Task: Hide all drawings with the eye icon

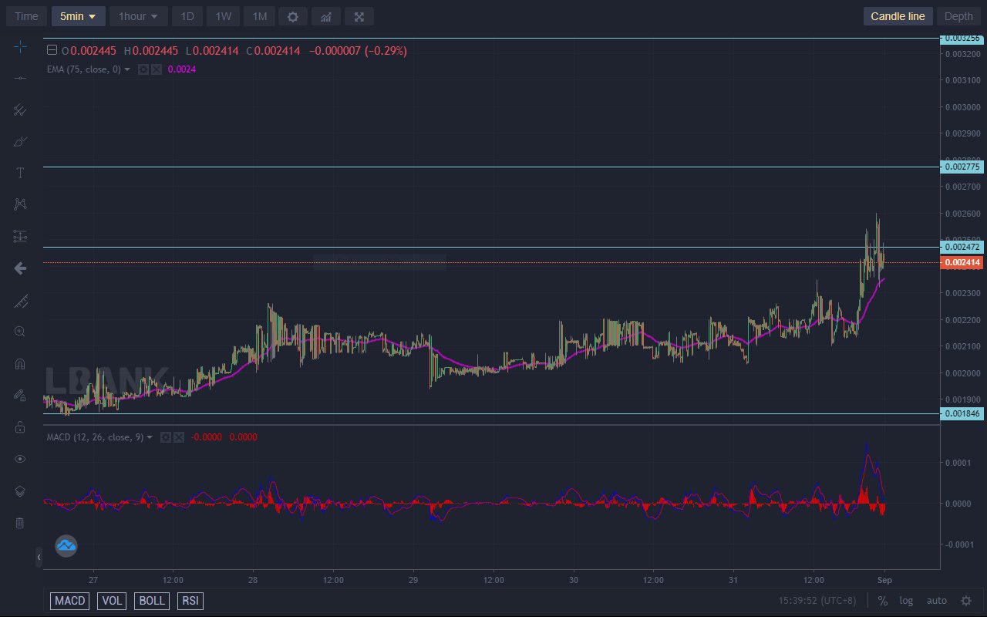Action: (x=20, y=459)
